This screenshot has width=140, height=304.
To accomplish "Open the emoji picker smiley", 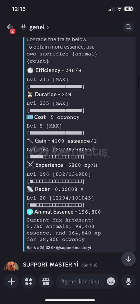I will [x=111, y=281].
